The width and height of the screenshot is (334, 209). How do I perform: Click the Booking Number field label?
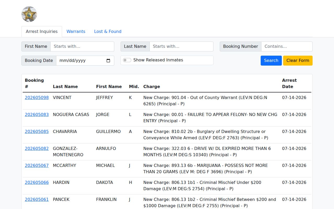[x=241, y=47]
